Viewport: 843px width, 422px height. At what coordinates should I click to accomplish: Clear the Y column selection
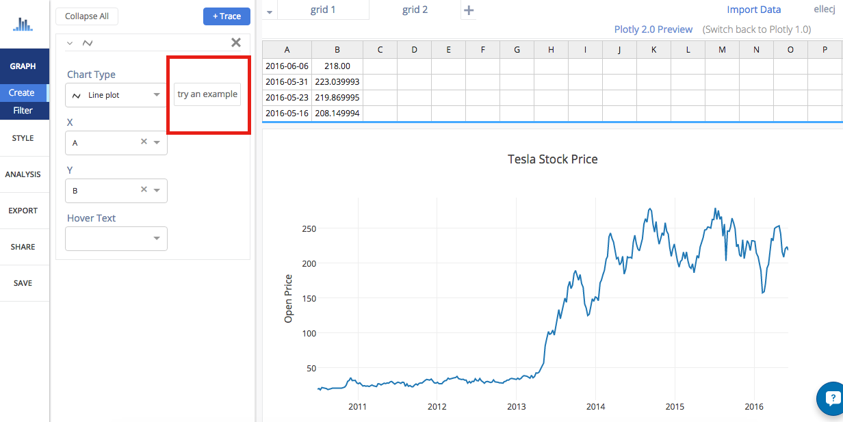(x=144, y=189)
